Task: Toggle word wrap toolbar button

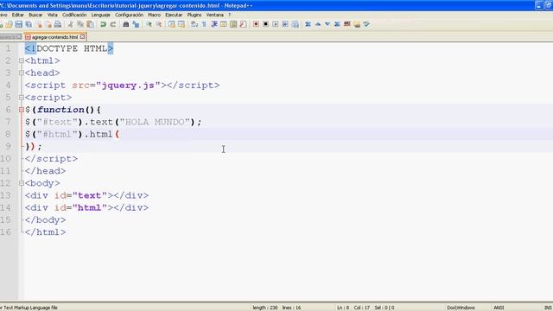Action: [194, 24]
